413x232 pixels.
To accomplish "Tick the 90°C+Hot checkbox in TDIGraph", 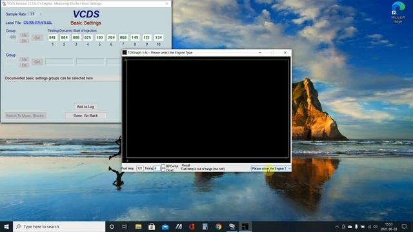I will [163, 166].
